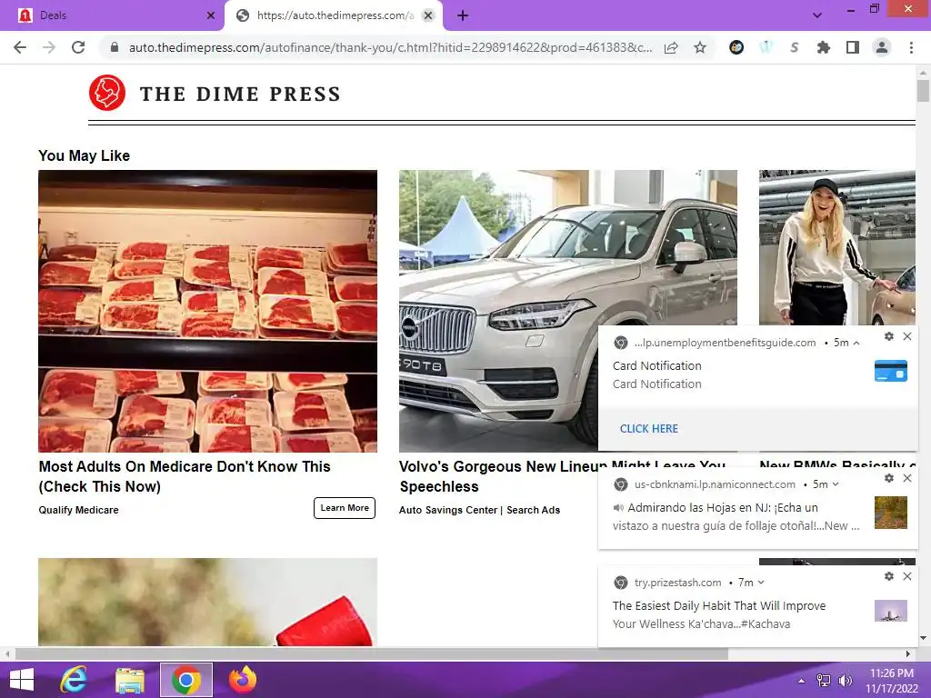Click Qualify Medicare sponsor text

coord(78,510)
